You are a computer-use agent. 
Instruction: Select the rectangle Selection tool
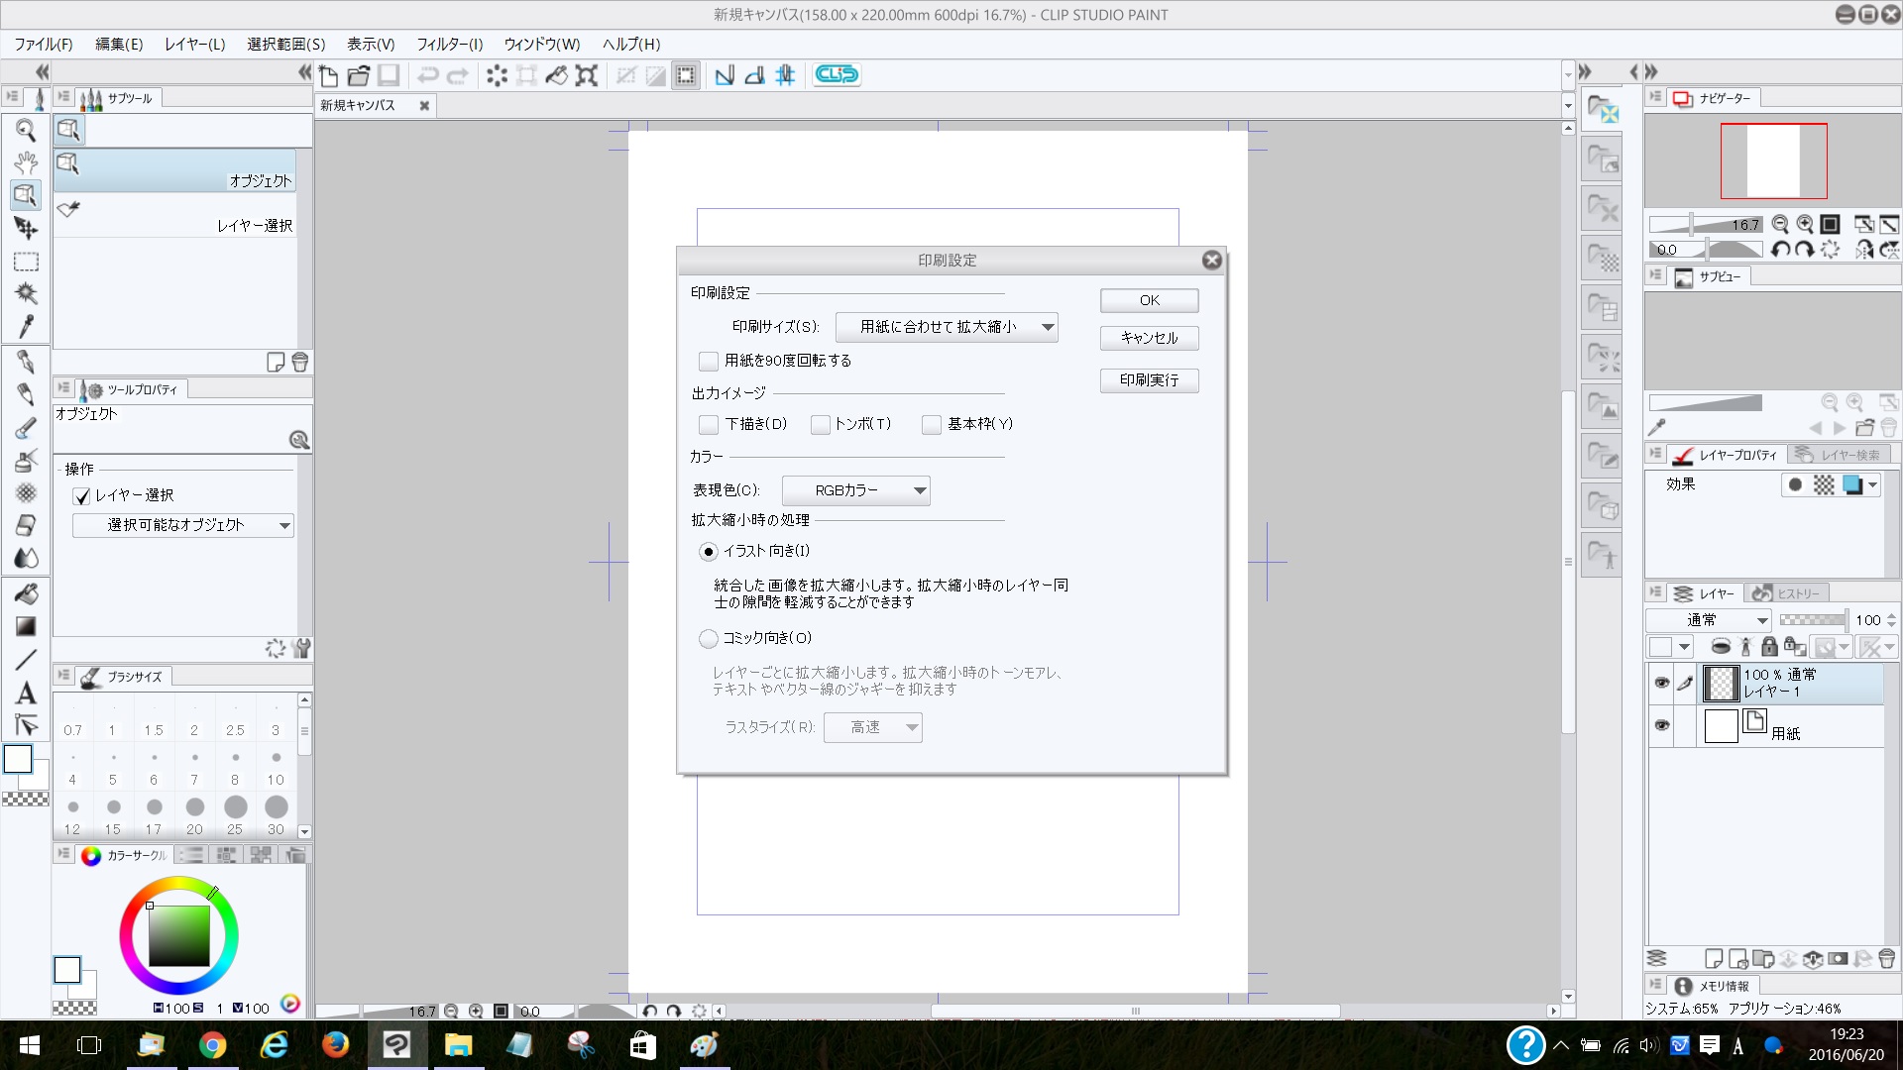[26, 262]
